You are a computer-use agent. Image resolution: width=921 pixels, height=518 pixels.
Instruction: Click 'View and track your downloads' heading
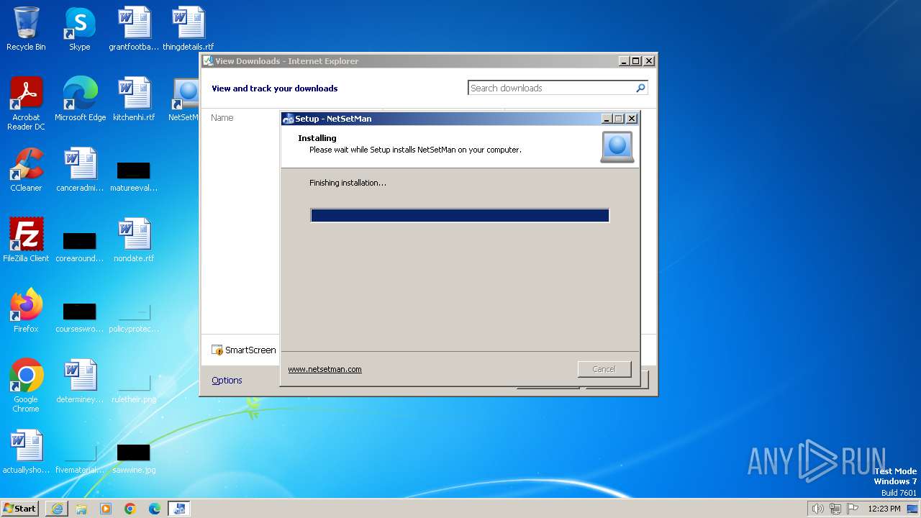pyautogui.click(x=274, y=88)
